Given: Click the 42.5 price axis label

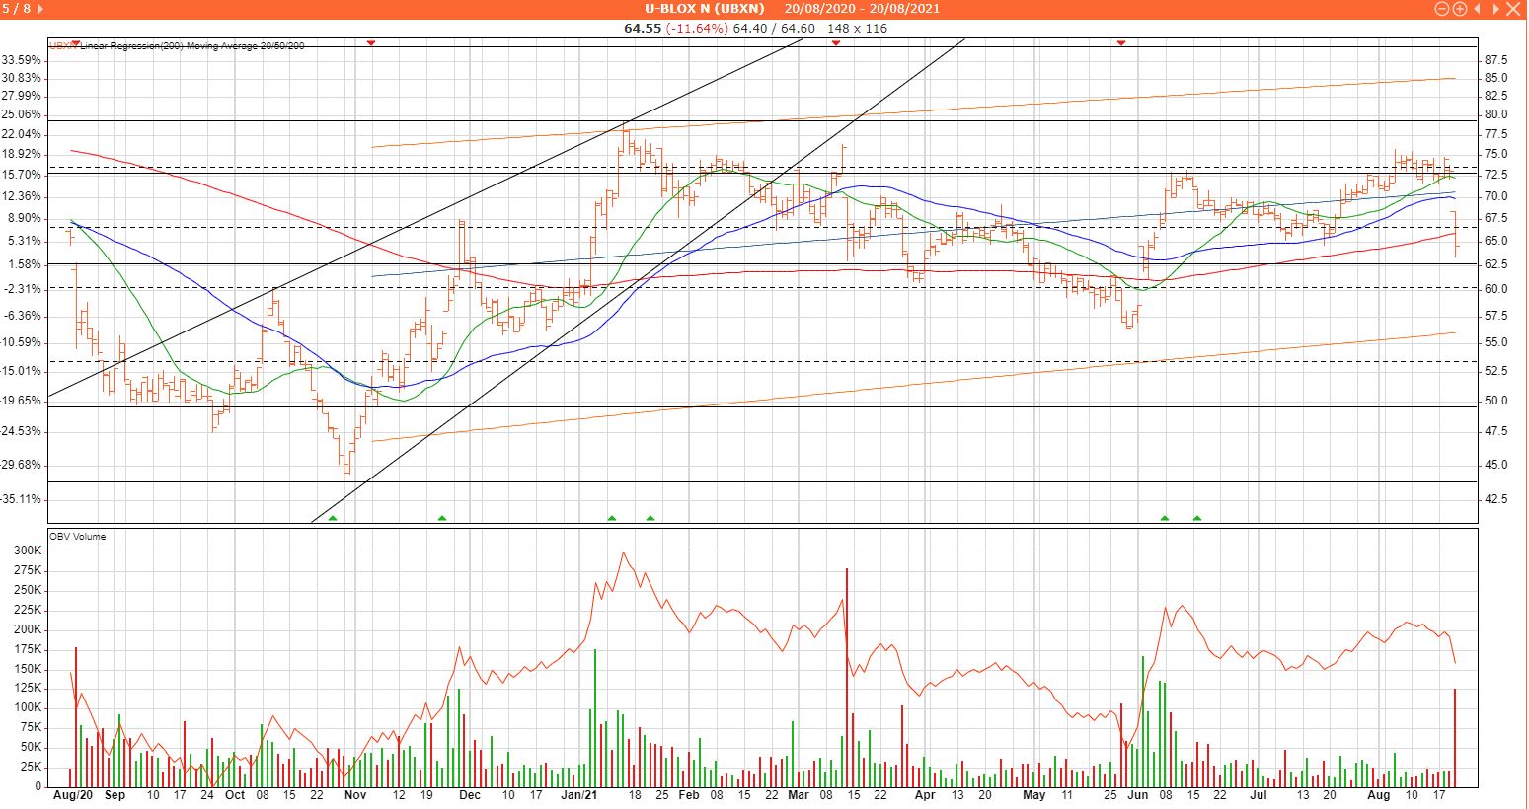Looking at the screenshot, I should 1495,499.
